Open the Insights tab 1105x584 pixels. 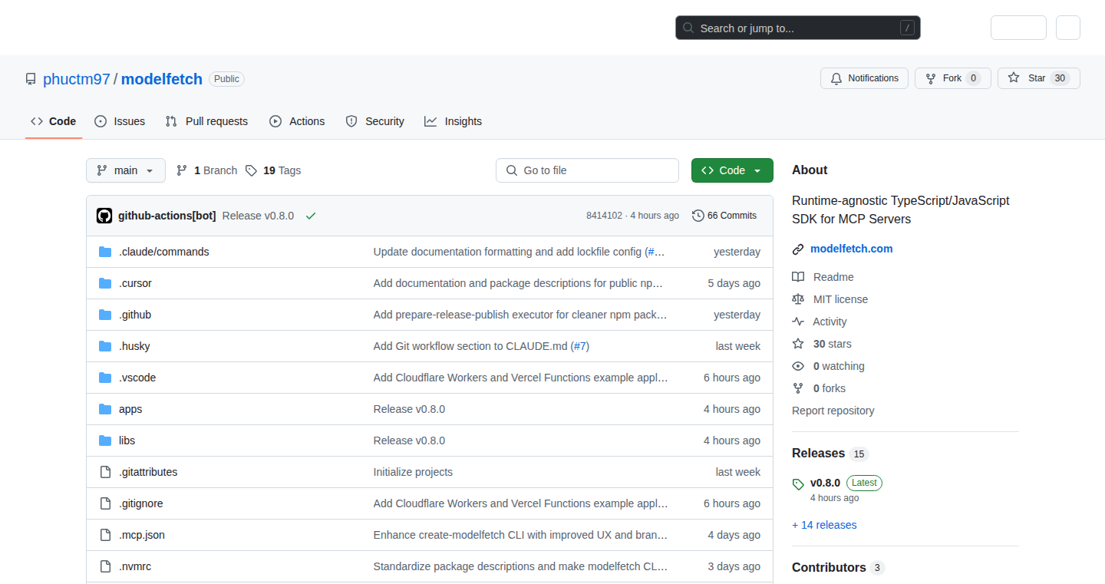454,121
